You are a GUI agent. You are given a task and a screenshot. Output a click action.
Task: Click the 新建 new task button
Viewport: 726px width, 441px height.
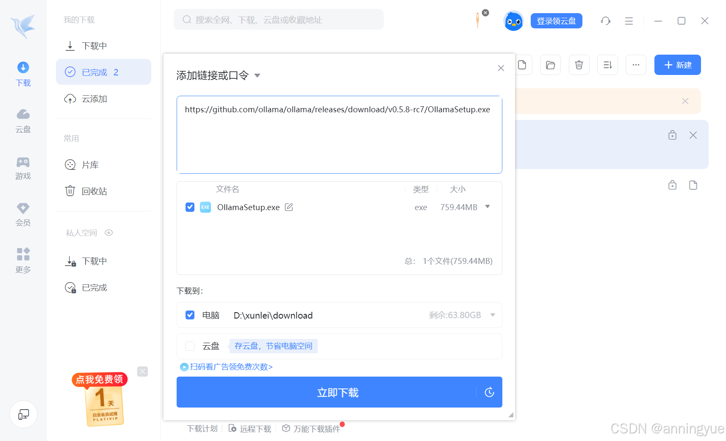[677, 65]
